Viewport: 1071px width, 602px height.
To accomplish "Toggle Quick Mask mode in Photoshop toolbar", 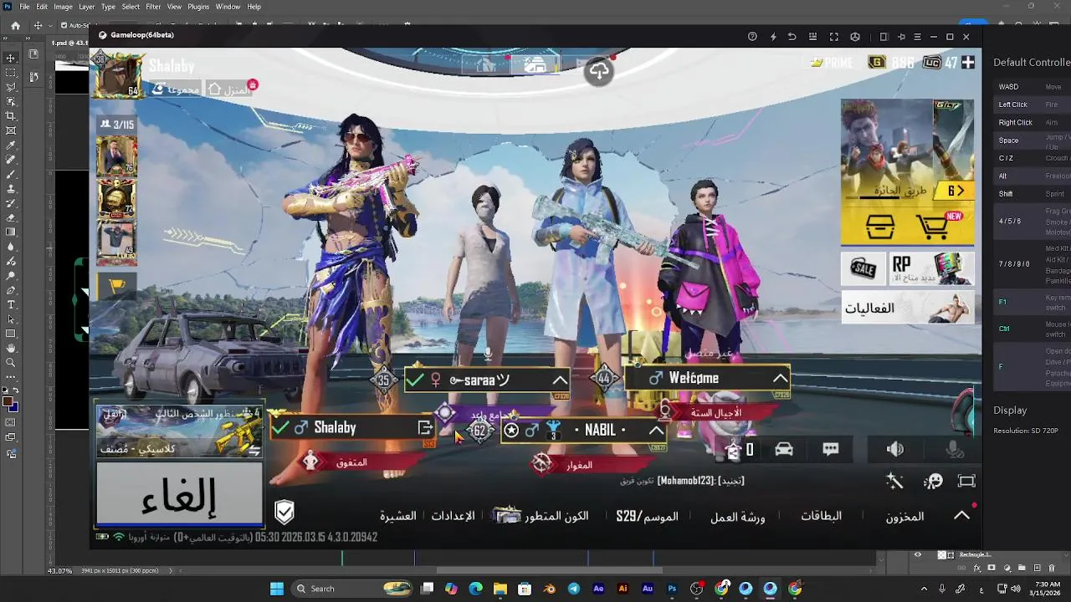I will click(11, 423).
